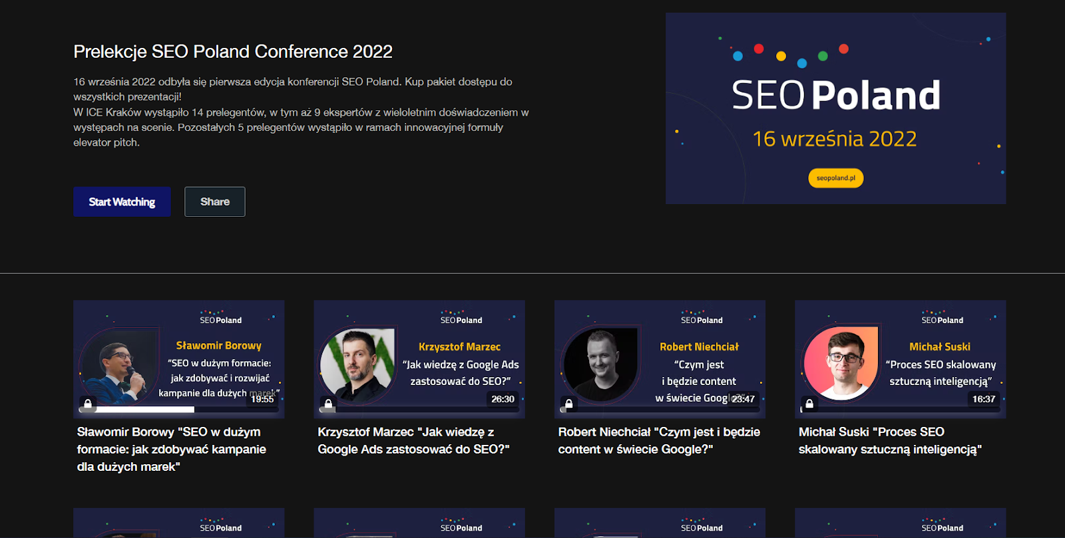The image size is (1065, 538).
Task: Open Michał Suski video thumbnail
Action: coord(900,359)
